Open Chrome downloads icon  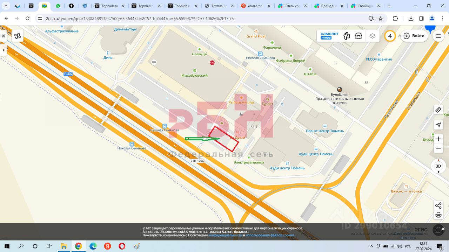coord(411,19)
